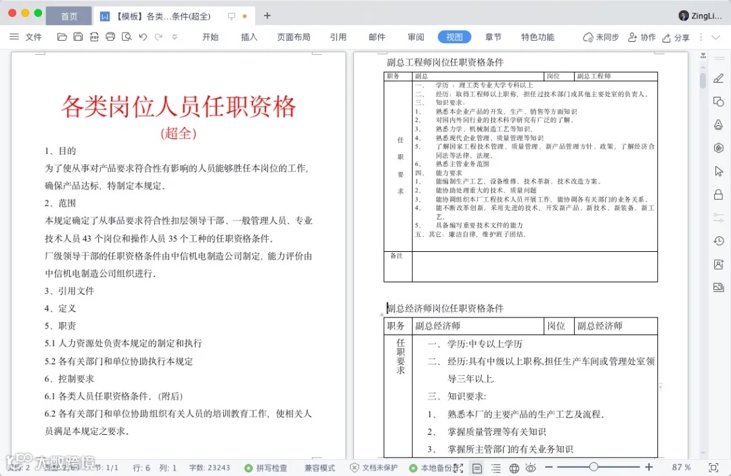Image resolution: width=731 pixels, height=476 pixels.
Task: Click the 3、引用文件 line
Action: pos(70,291)
